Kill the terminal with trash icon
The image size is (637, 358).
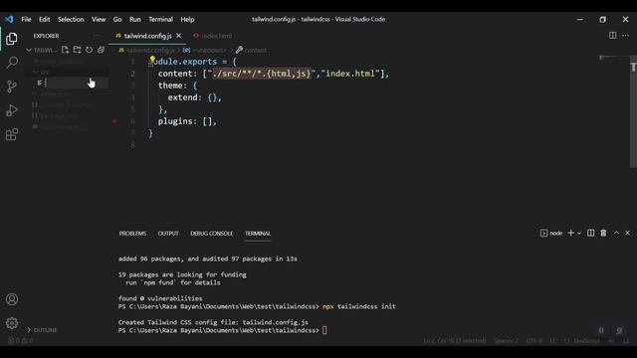click(603, 233)
